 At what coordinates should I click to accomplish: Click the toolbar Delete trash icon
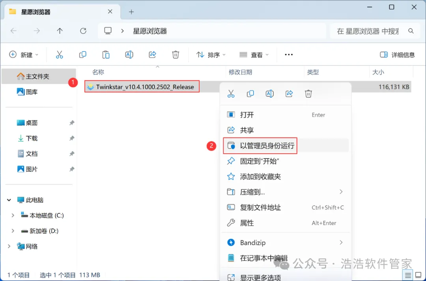pos(176,55)
